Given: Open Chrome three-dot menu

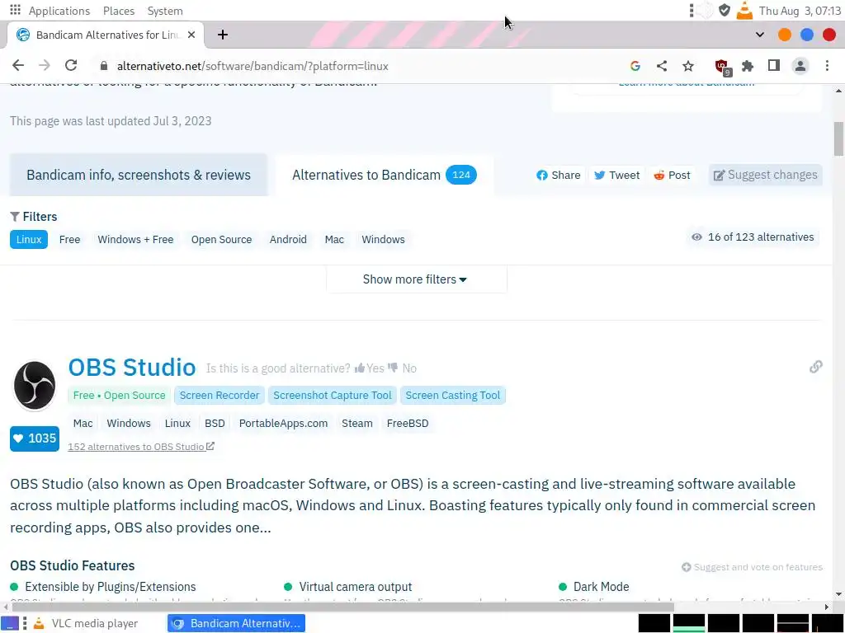Looking at the screenshot, I should 827,66.
